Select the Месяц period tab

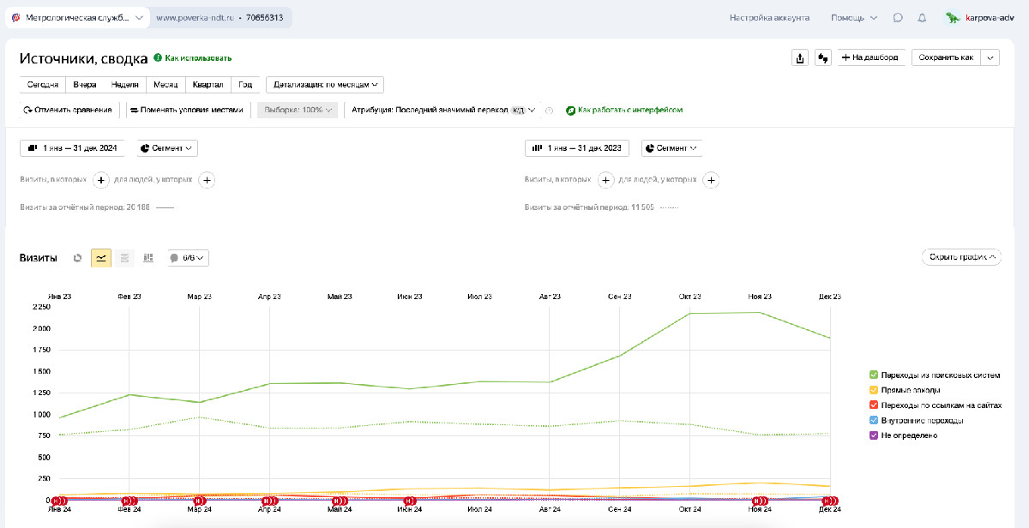pos(166,85)
